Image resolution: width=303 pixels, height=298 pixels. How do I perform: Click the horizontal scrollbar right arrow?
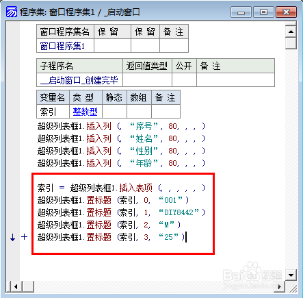click(280, 286)
